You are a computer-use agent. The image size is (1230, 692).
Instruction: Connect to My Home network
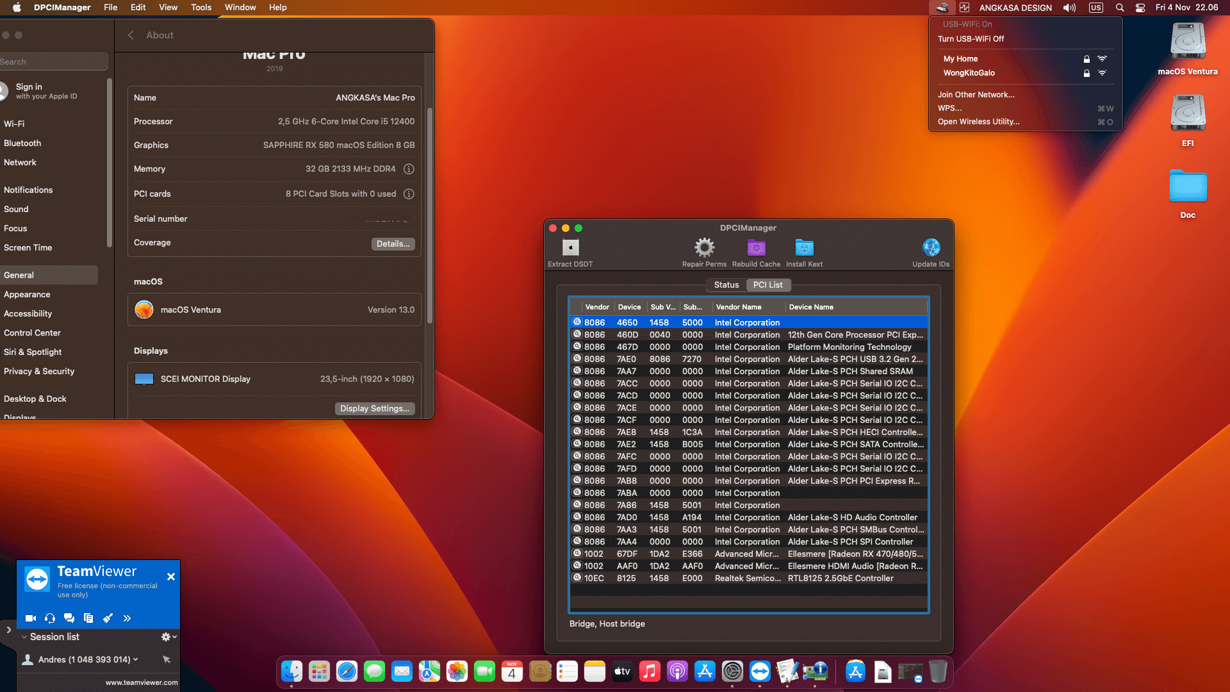pos(1025,59)
